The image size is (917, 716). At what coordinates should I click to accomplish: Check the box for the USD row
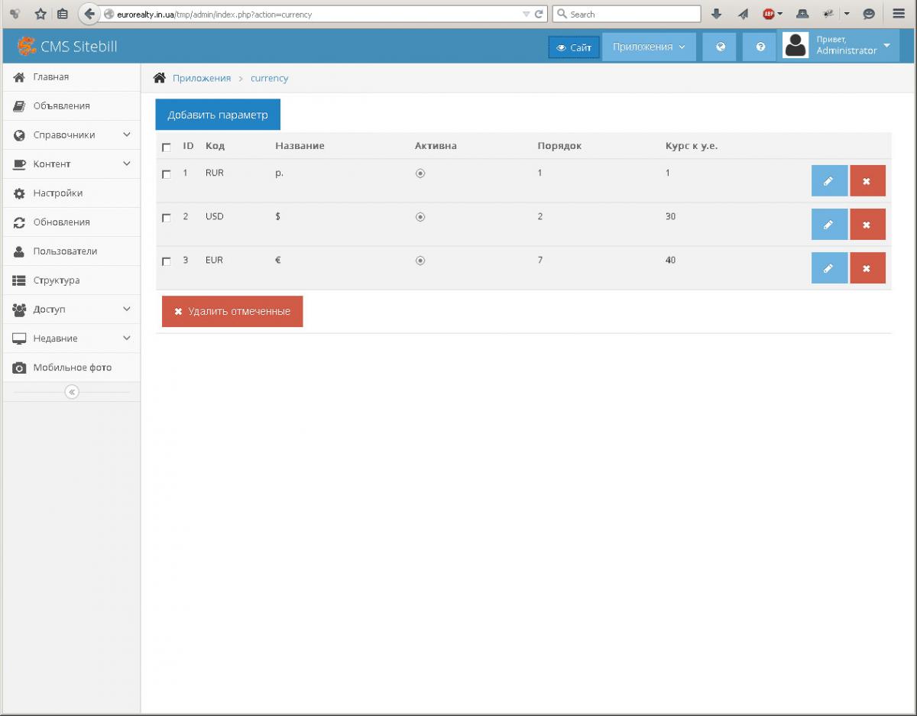167,218
